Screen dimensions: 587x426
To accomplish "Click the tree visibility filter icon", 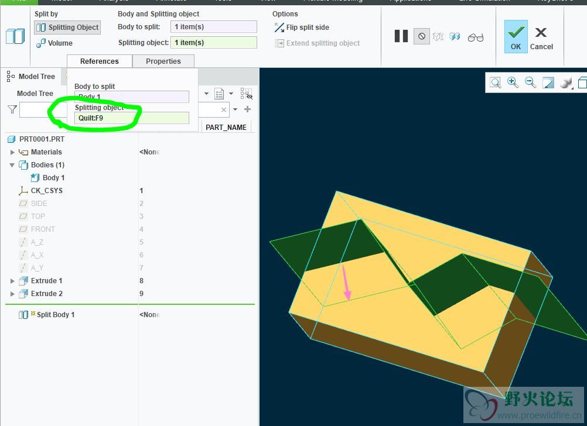I will (x=247, y=94).
